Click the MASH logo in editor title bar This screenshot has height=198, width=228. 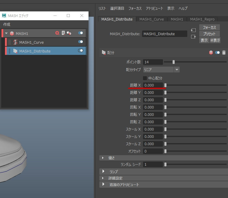pyautogui.click(x=4, y=16)
